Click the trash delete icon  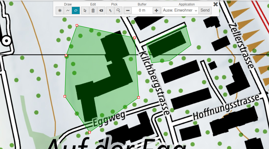pyautogui.click(x=93, y=10)
